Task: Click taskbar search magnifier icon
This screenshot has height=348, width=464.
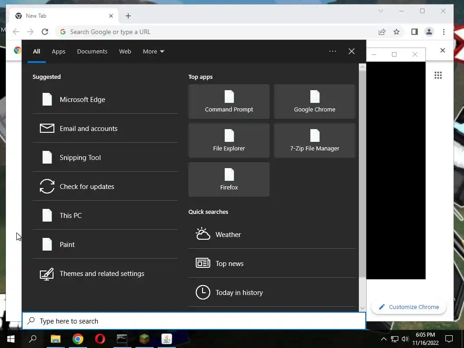Action: point(33,339)
